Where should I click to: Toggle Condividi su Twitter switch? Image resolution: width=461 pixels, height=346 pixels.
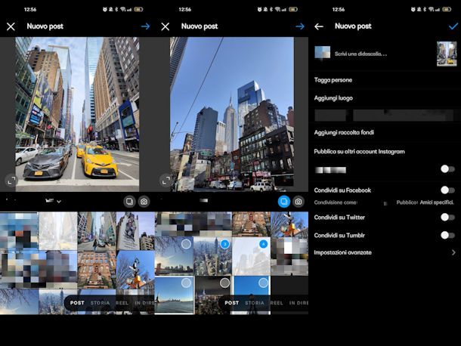tap(447, 218)
